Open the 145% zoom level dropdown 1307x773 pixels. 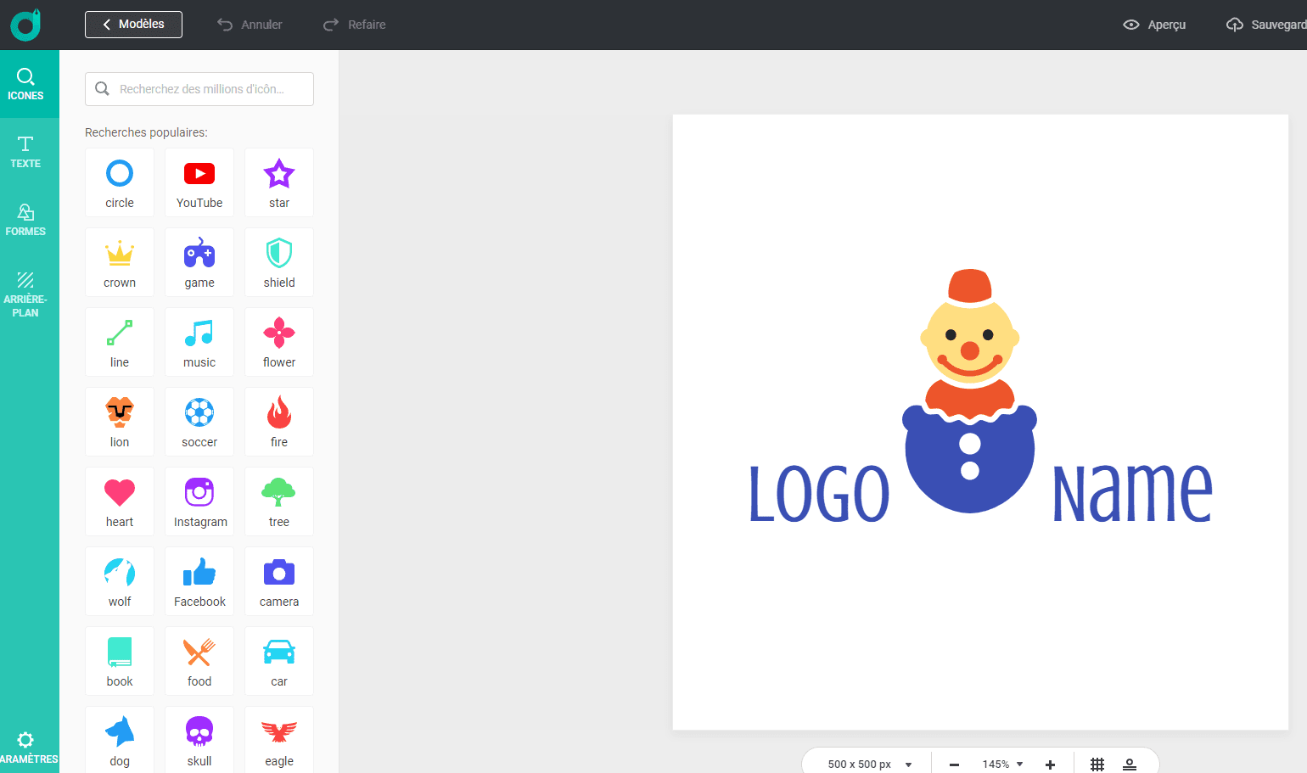click(1002, 764)
